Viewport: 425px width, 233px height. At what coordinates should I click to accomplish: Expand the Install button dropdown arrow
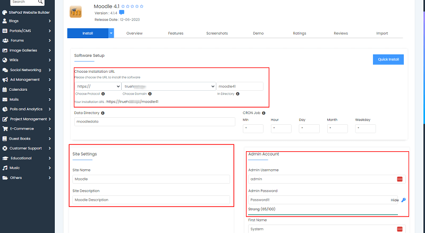111,33
